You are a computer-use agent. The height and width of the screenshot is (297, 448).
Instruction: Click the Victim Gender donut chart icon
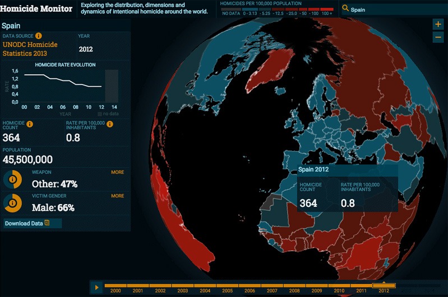pyautogui.click(x=12, y=203)
